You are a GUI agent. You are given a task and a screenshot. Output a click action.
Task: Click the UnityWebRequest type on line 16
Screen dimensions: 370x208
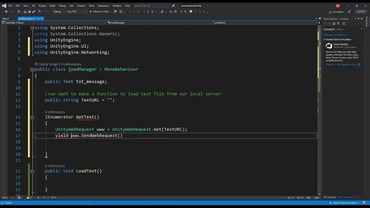coord(75,129)
